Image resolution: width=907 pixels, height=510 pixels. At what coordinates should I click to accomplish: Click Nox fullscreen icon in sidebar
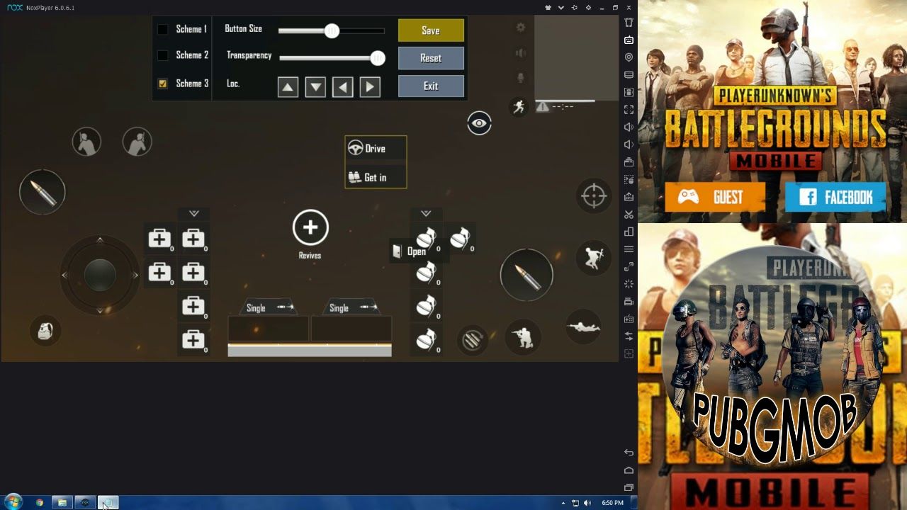629,110
